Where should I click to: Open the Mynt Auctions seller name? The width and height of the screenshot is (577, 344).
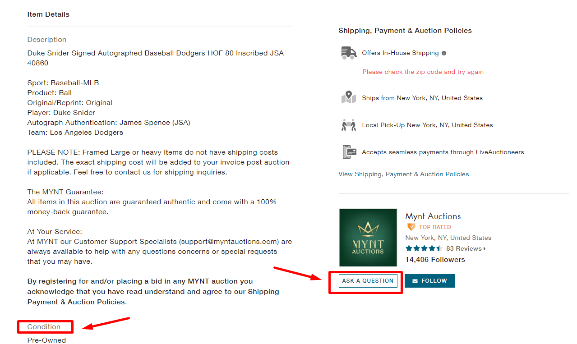(x=433, y=216)
